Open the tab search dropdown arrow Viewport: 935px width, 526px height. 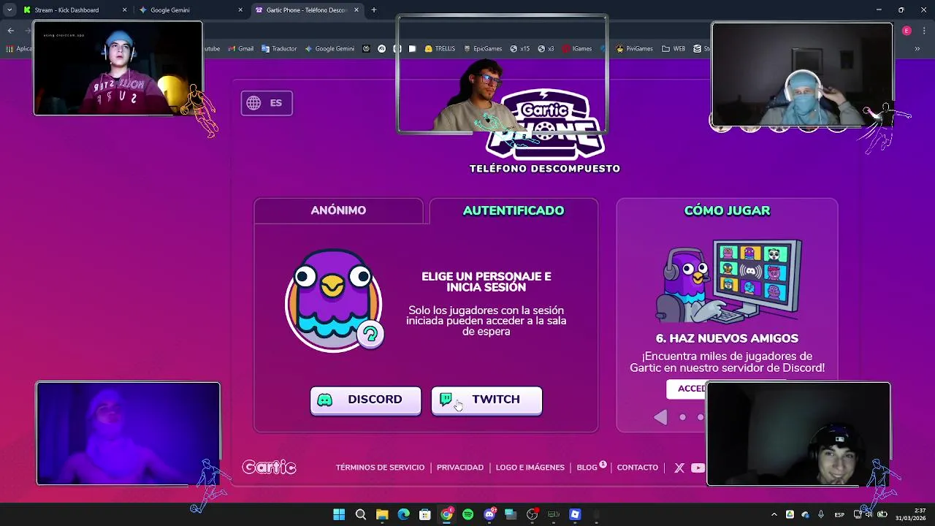9,10
